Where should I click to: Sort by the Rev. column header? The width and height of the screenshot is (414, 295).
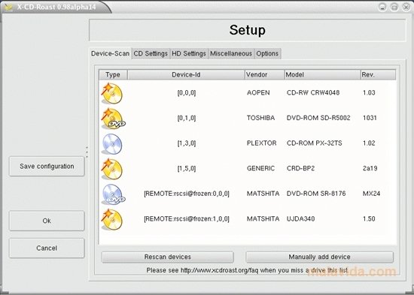click(378, 75)
